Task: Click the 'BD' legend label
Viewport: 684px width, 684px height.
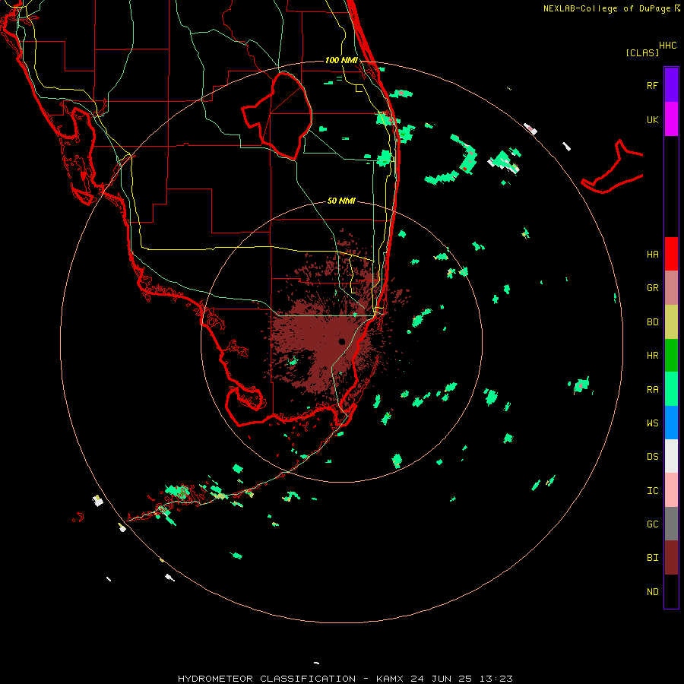Action: coord(652,322)
